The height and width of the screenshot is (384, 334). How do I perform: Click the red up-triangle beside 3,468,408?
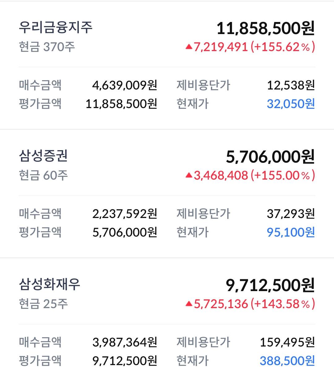pyautogui.click(x=189, y=176)
